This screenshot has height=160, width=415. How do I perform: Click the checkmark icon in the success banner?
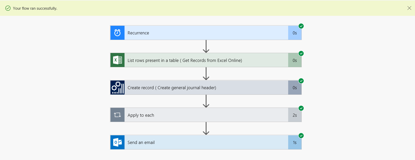tap(8, 8)
